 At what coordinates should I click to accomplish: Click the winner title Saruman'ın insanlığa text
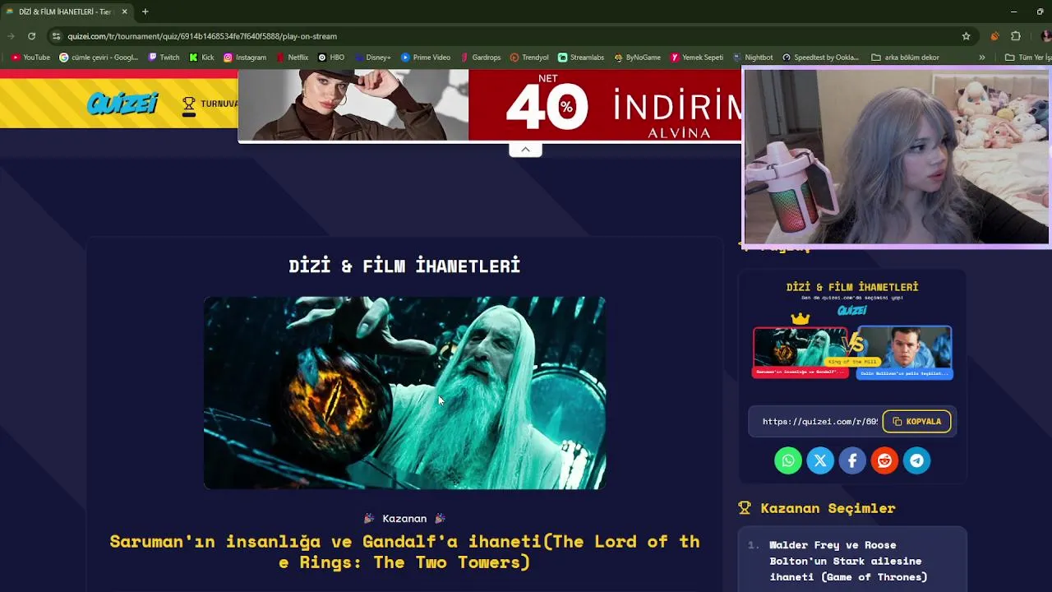coord(404,552)
